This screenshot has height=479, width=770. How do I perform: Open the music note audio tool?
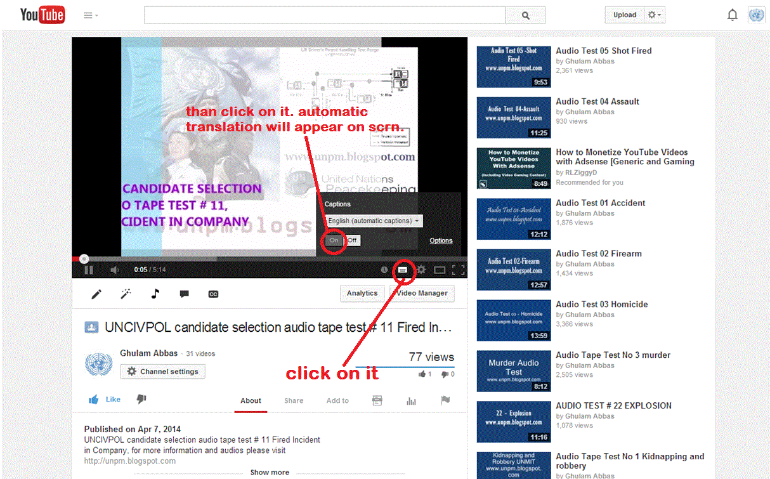[x=155, y=294]
